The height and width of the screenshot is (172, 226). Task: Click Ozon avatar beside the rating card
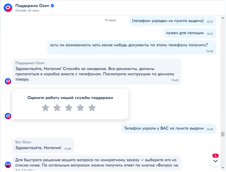coord(8,116)
